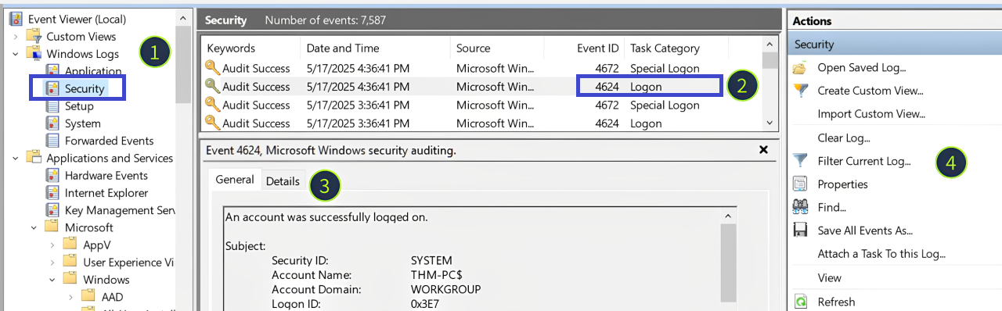
Task: Click the Find action text
Action: coord(832,207)
